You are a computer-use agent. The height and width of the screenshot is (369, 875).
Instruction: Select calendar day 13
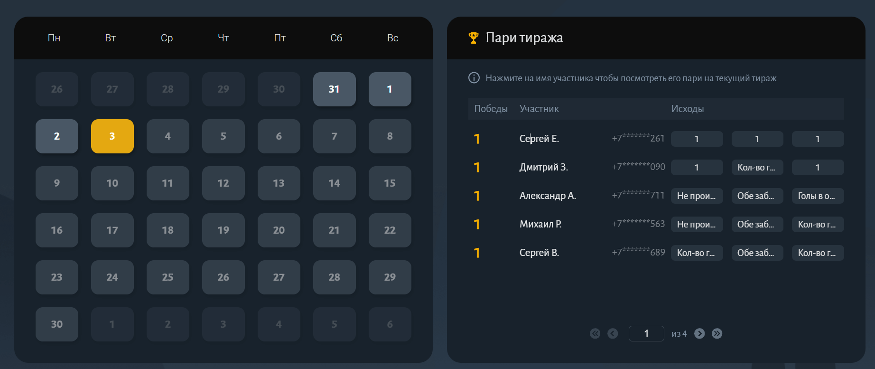pyautogui.click(x=279, y=183)
